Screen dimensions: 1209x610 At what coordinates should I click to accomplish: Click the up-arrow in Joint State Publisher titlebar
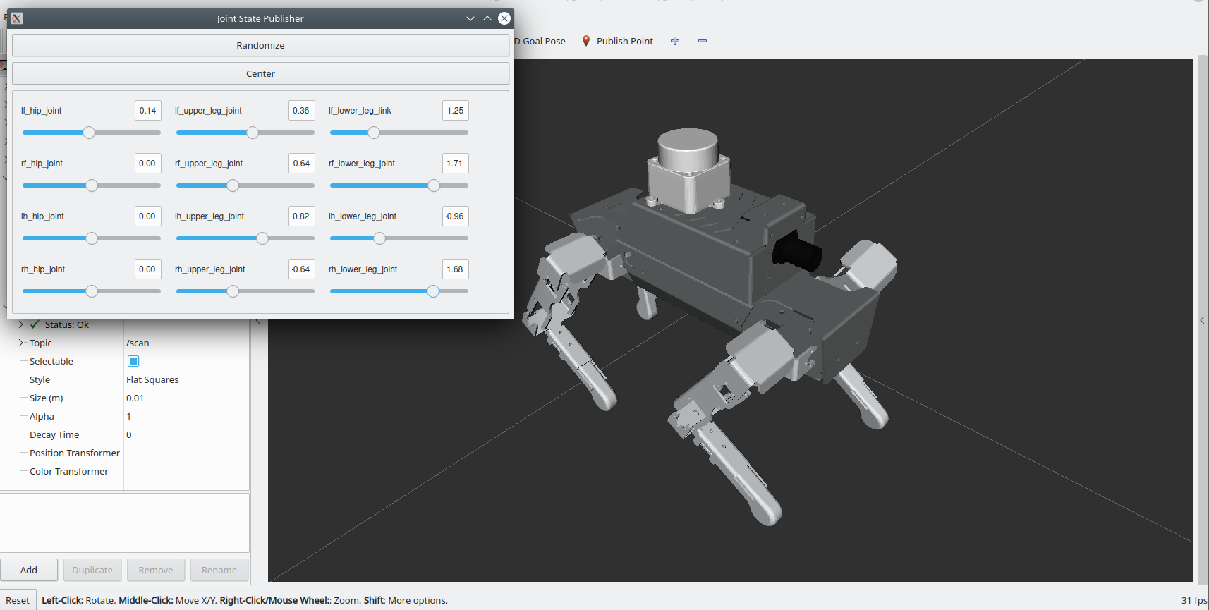tap(487, 18)
